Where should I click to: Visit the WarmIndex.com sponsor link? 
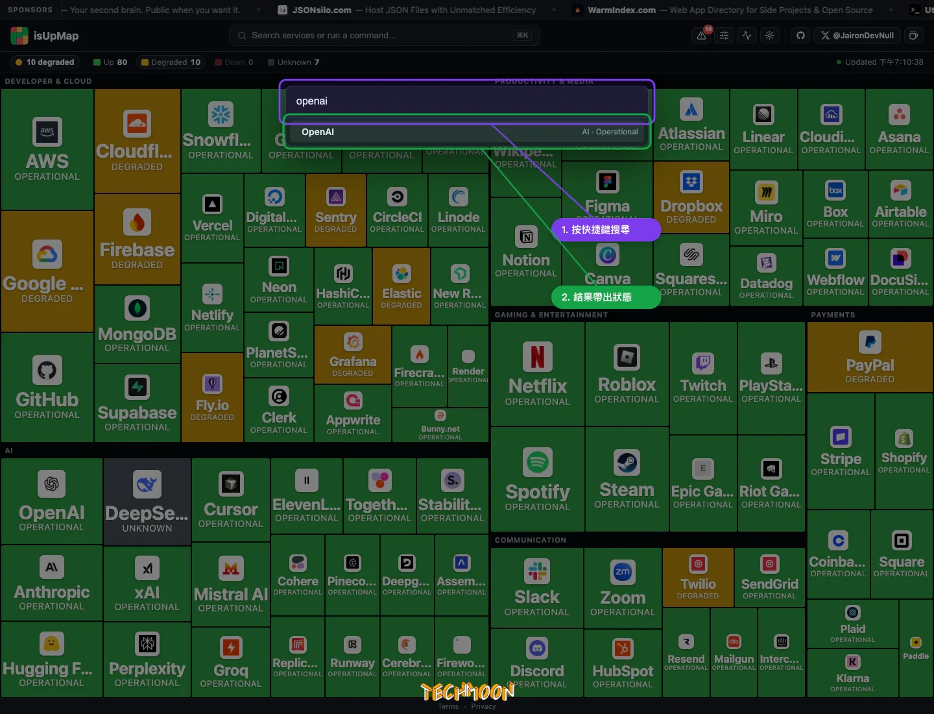click(x=724, y=10)
